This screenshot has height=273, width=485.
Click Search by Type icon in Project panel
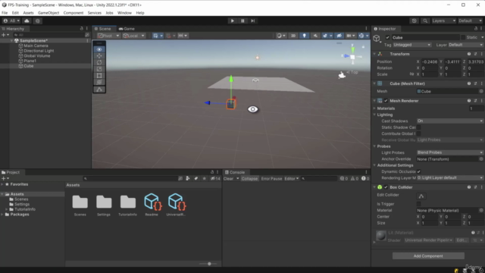point(187,179)
